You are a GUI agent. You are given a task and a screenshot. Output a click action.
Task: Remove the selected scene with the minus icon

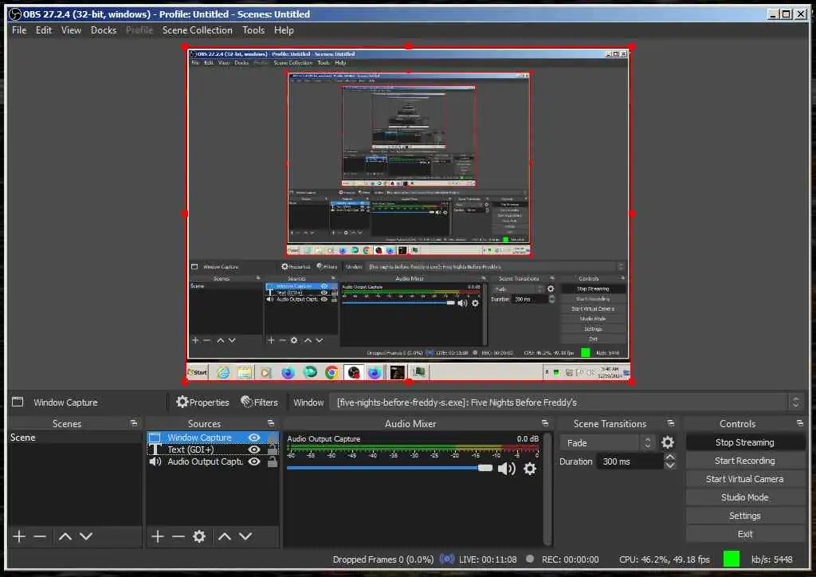pyautogui.click(x=40, y=536)
